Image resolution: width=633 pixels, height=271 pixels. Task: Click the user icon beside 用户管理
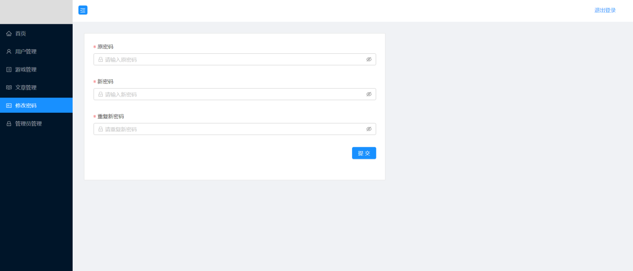[9, 52]
